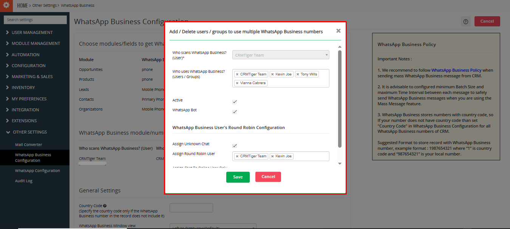Viewport: 510px width, 229px height.
Task: Click Other Settings breadcrumb
Action: [x=45, y=6]
